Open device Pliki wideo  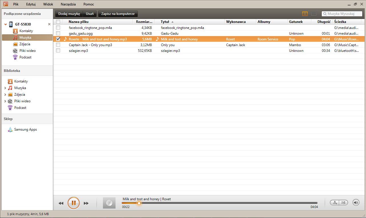point(27,51)
